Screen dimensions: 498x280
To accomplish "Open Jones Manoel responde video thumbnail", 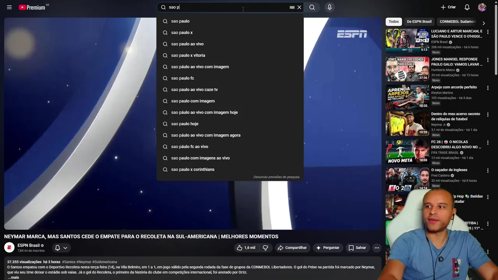I will 407,69.
